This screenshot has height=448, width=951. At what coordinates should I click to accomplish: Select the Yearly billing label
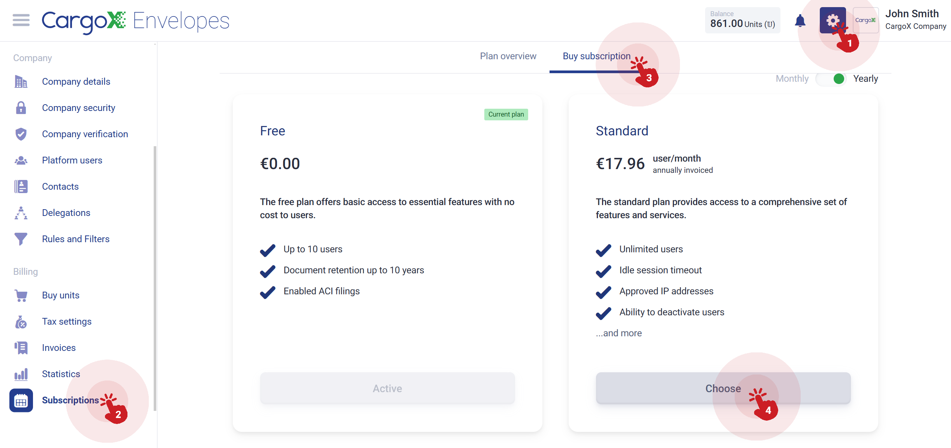[x=866, y=79]
